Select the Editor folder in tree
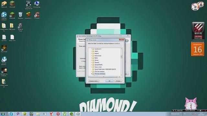The width and height of the screenshot is (207, 116). (96, 58)
